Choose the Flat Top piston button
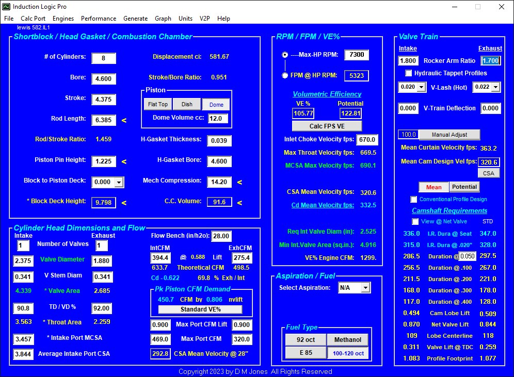Image resolution: width=514 pixels, height=377 pixels. (158, 104)
